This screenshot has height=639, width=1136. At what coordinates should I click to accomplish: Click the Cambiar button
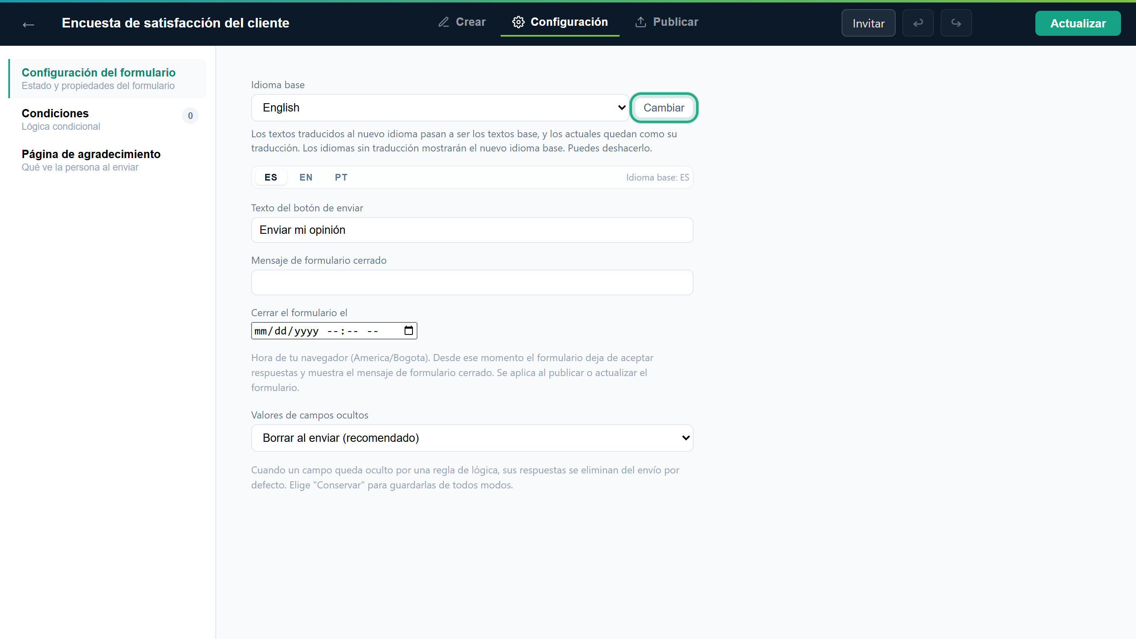(x=663, y=108)
